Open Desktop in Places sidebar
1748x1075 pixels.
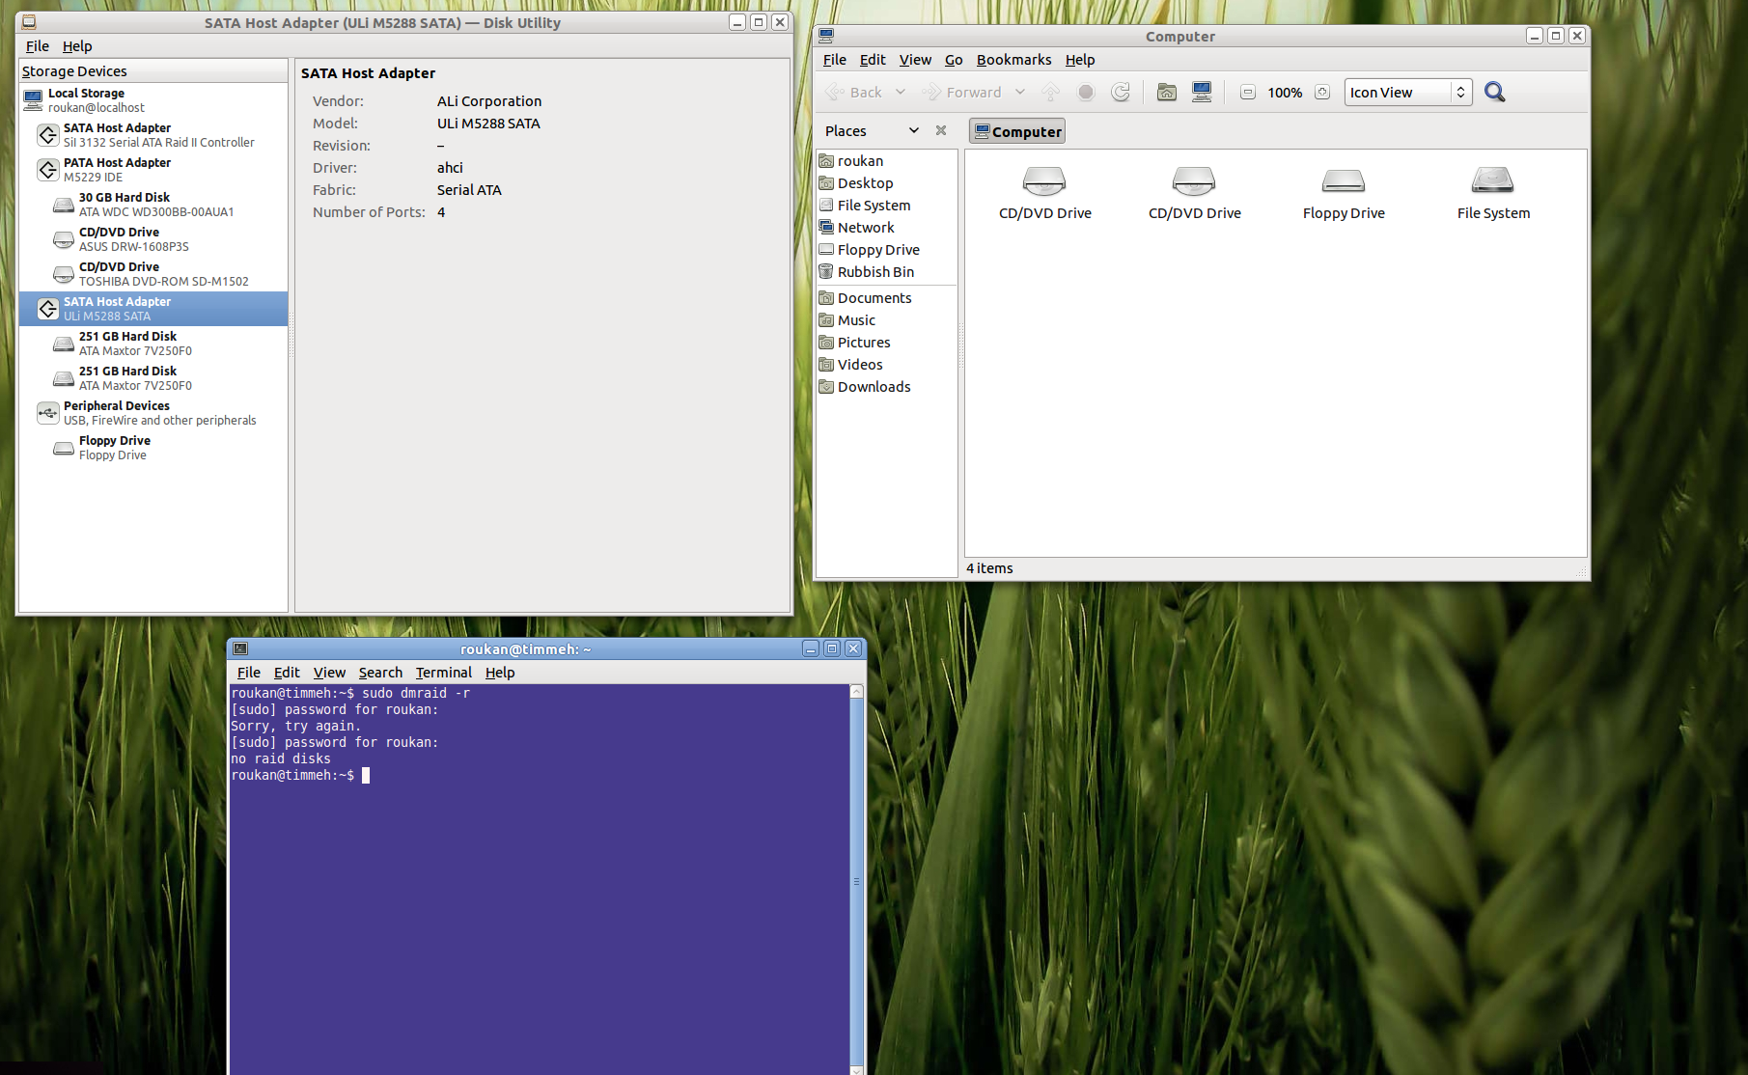point(887,183)
